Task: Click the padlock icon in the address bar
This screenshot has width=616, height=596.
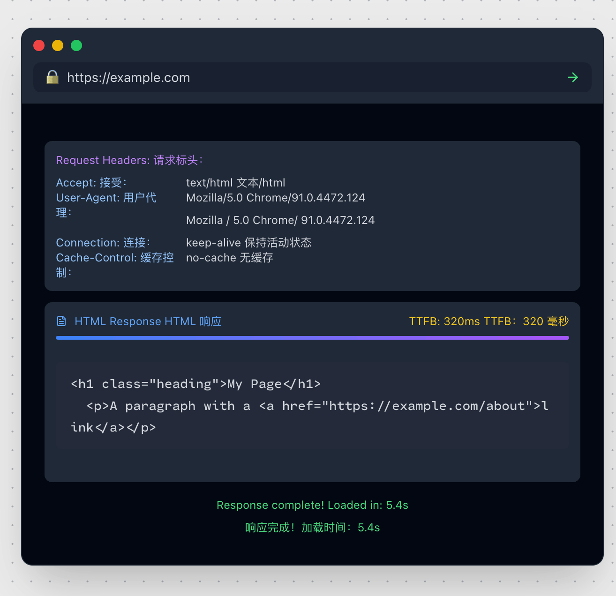Action: click(53, 77)
